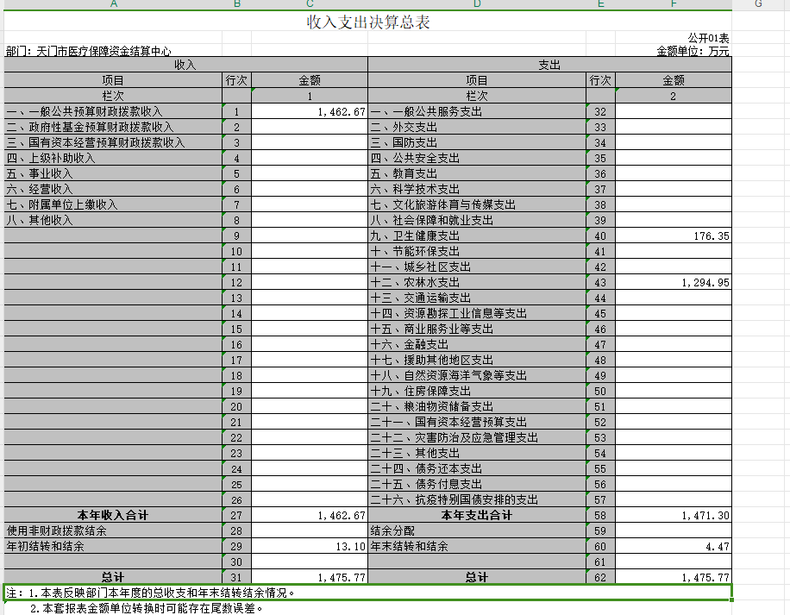790x615 pixels.
Task: Select the cell 十五、商业服务业等支出
Action: (477, 329)
